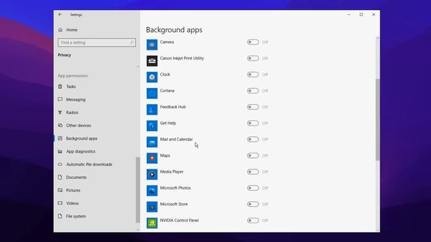
Task: Click the Canon Inkjet Print Utility icon
Action: coord(152,61)
